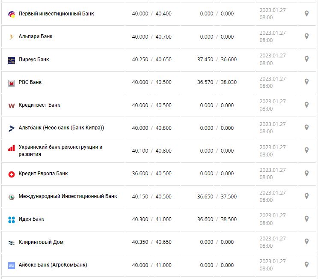
Task: Click Айбокс Банк (АгроКомБанк) name
Action: 53,265
